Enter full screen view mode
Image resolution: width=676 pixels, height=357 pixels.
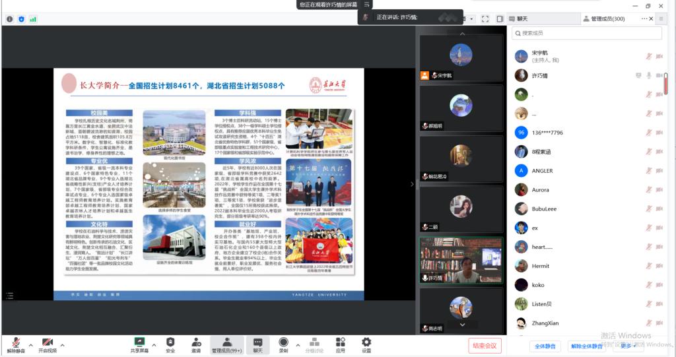(x=485, y=19)
